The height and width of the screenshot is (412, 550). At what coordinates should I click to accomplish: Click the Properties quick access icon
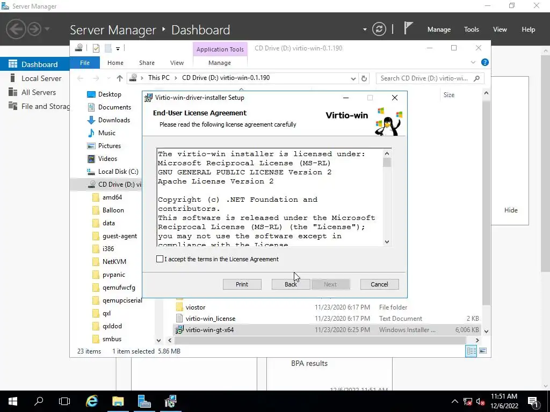point(96,48)
